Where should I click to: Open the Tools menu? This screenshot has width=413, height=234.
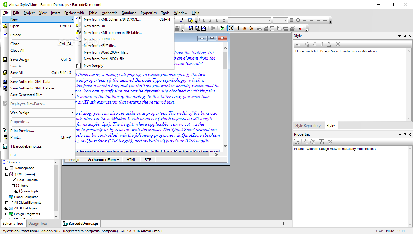[165, 13]
